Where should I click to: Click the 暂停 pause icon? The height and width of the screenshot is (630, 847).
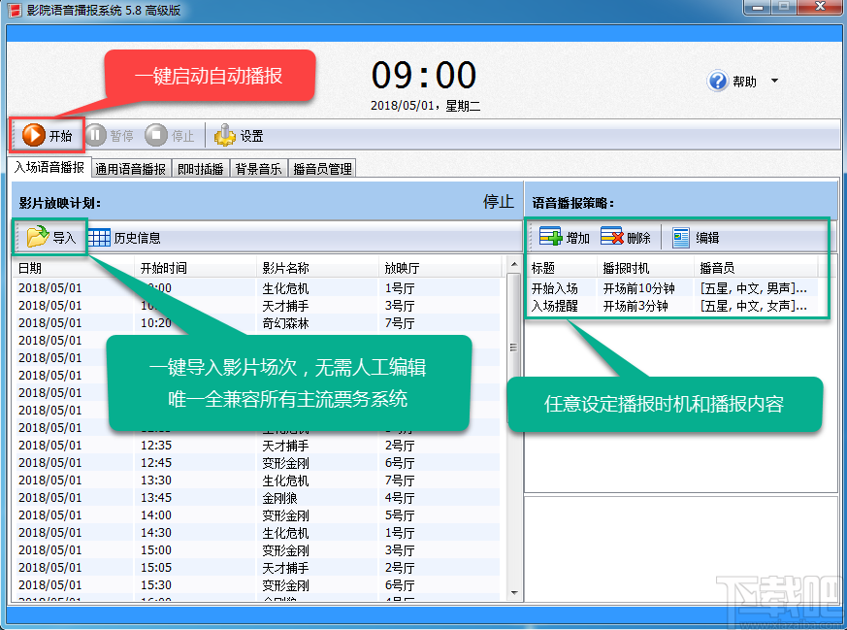pyautogui.click(x=96, y=136)
